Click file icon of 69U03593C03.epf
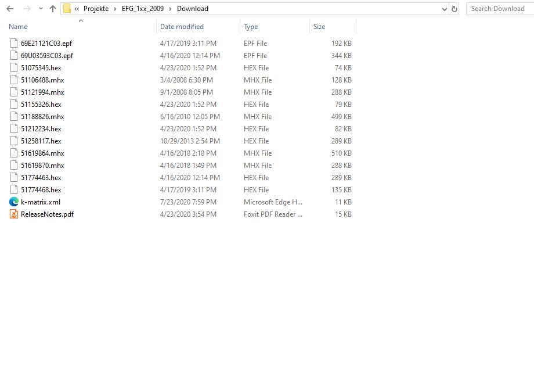534x373 pixels. pos(13,55)
